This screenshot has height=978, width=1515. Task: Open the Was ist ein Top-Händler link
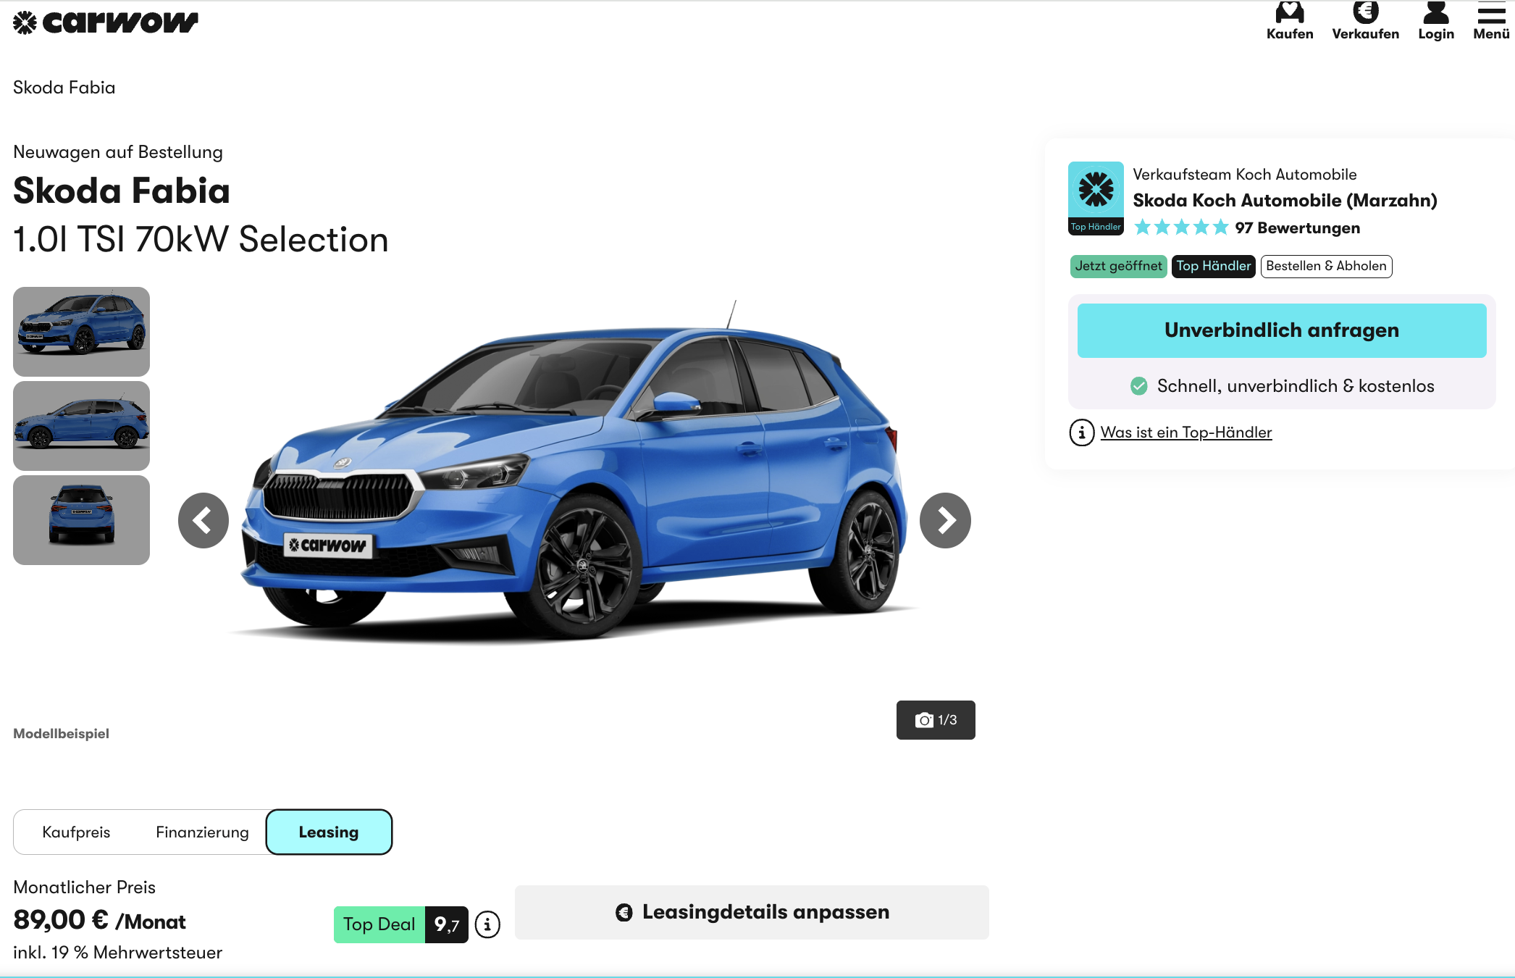coord(1186,432)
